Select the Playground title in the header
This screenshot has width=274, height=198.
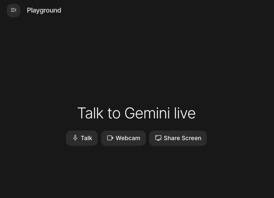tap(44, 10)
